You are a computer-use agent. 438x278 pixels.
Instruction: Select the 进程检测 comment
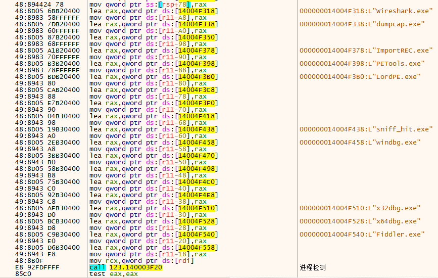click(x=313, y=267)
